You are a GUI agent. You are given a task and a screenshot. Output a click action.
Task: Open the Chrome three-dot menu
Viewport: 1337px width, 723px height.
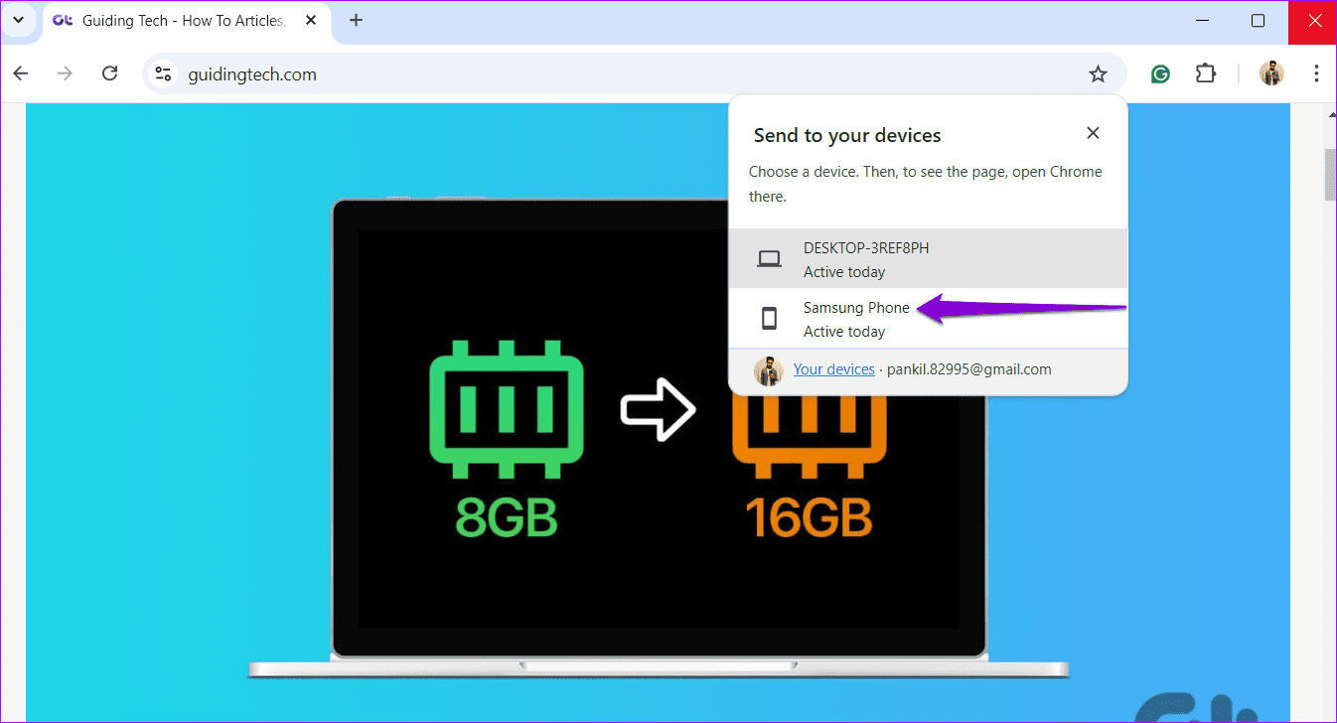[1316, 73]
